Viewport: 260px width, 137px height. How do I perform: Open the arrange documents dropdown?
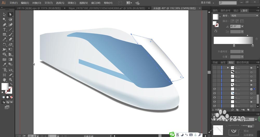coord(129,3)
